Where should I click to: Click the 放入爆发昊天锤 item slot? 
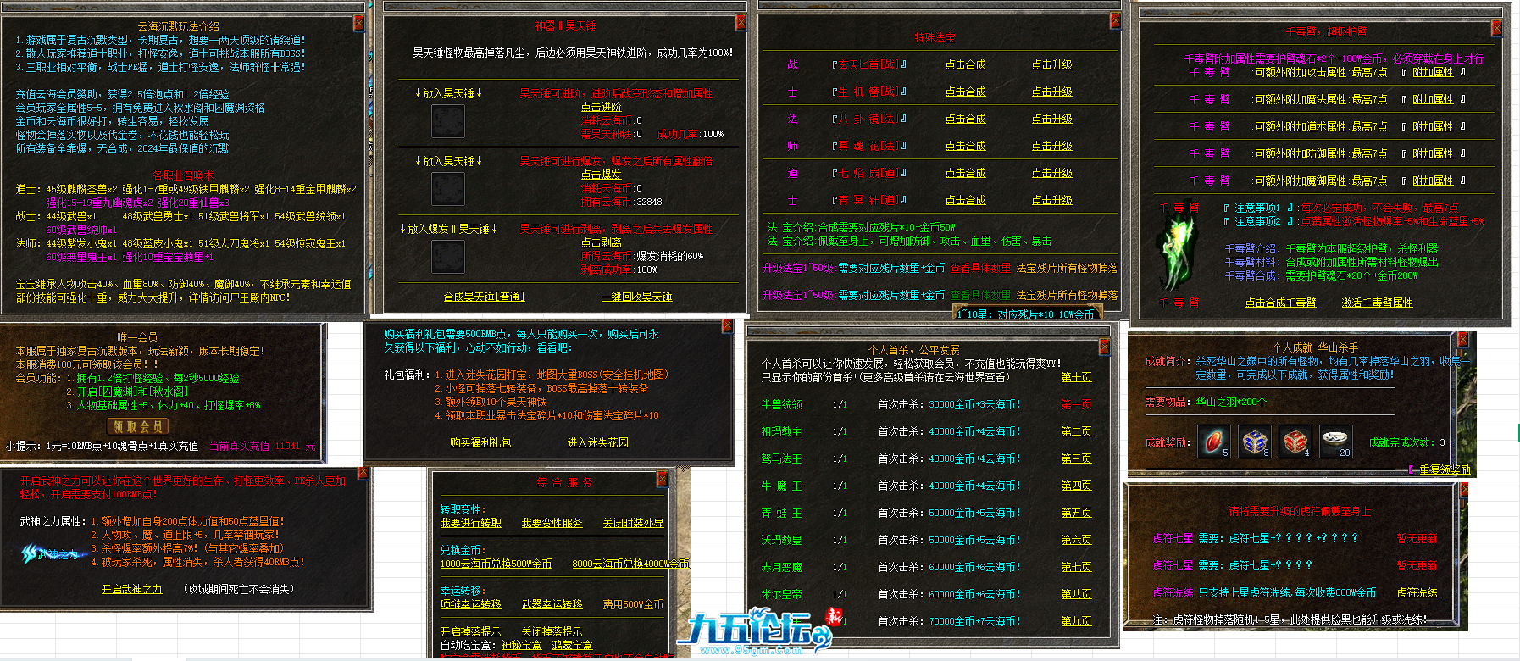(447, 256)
